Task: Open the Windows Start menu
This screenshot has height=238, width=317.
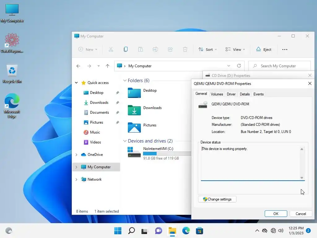Action: pos(118,231)
